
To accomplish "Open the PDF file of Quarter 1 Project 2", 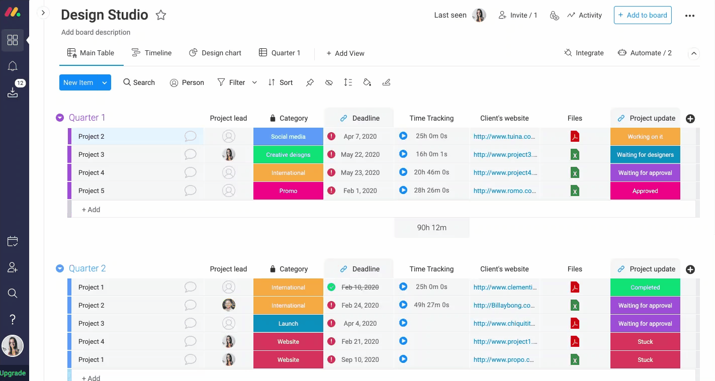I will [575, 136].
